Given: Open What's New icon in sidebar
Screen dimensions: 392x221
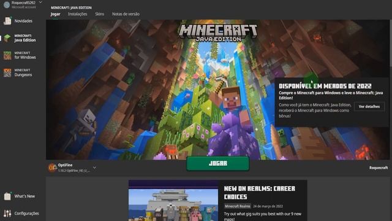Looking at the screenshot, I should pos(7,196).
